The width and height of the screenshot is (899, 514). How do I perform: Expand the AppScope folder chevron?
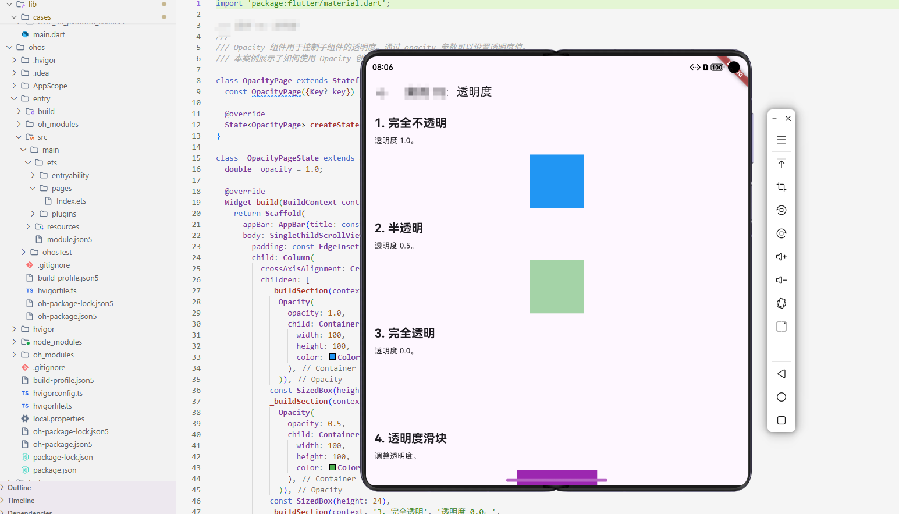(x=14, y=86)
